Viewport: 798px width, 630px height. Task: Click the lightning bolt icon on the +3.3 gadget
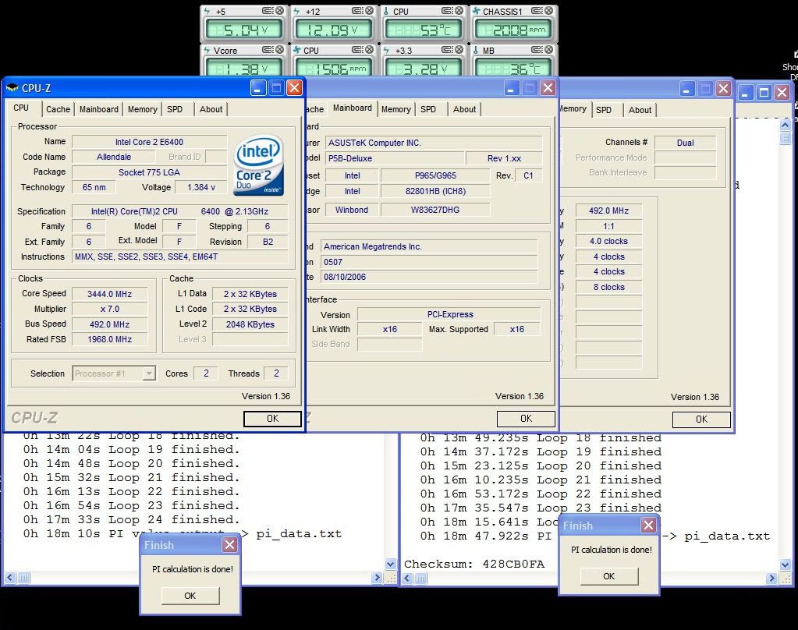[x=386, y=51]
